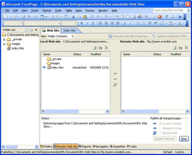The width and height of the screenshot is (192, 155).
Task: Click the Bold formatting icon
Action: (82, 23)
